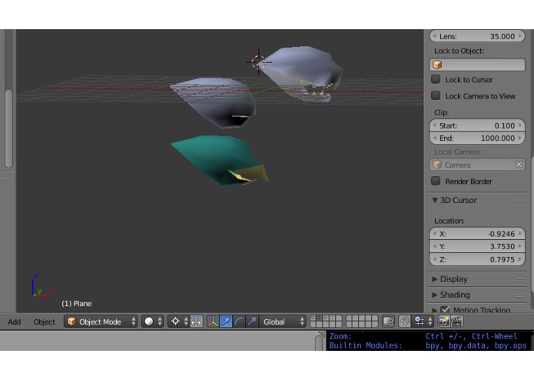Uncheck the Motion Tracking checkbox
The height and width of the screenshot is (380, 534).
[x=445, y=310]
